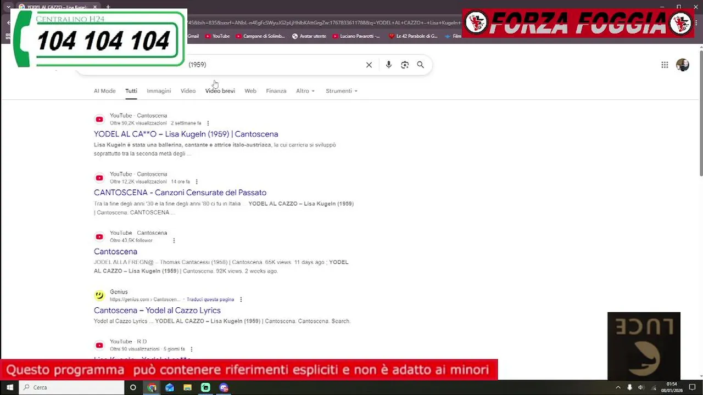
Task: Expand the Altro dropdown
Action: tap(305, 91)
